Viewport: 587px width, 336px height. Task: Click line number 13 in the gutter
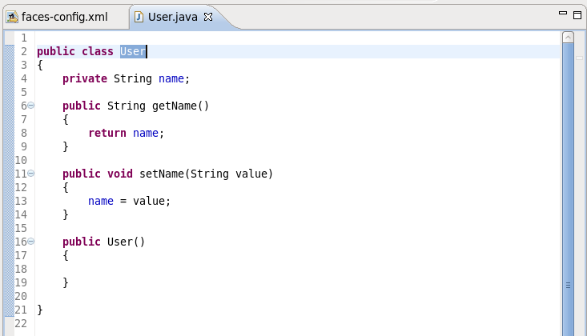tap(21, 201)
